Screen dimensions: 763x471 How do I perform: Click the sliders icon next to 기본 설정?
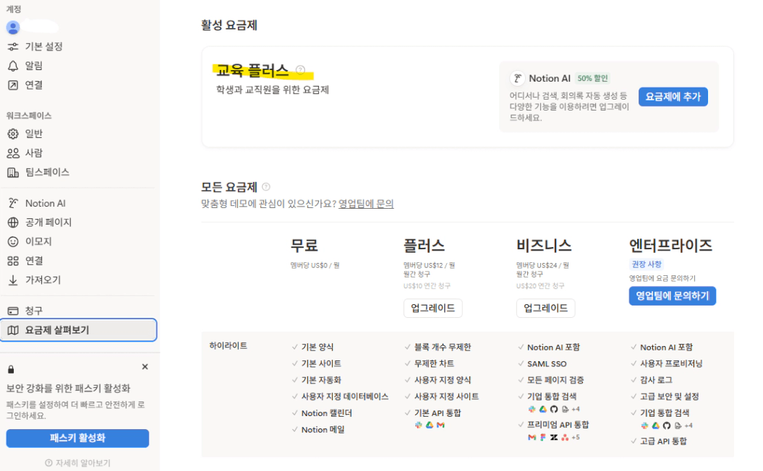coord(13,47)
